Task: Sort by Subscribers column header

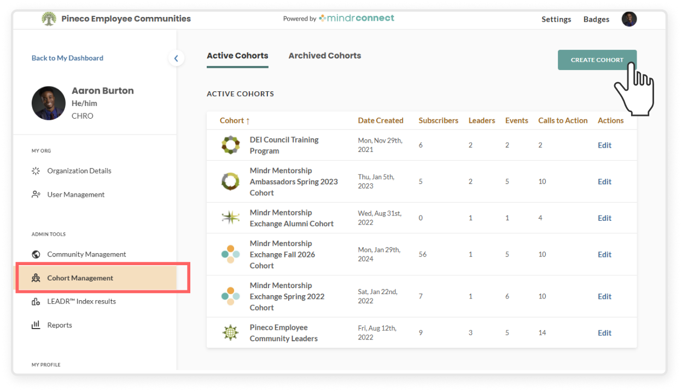Action: pyautogui.click(x=439, y=120)
